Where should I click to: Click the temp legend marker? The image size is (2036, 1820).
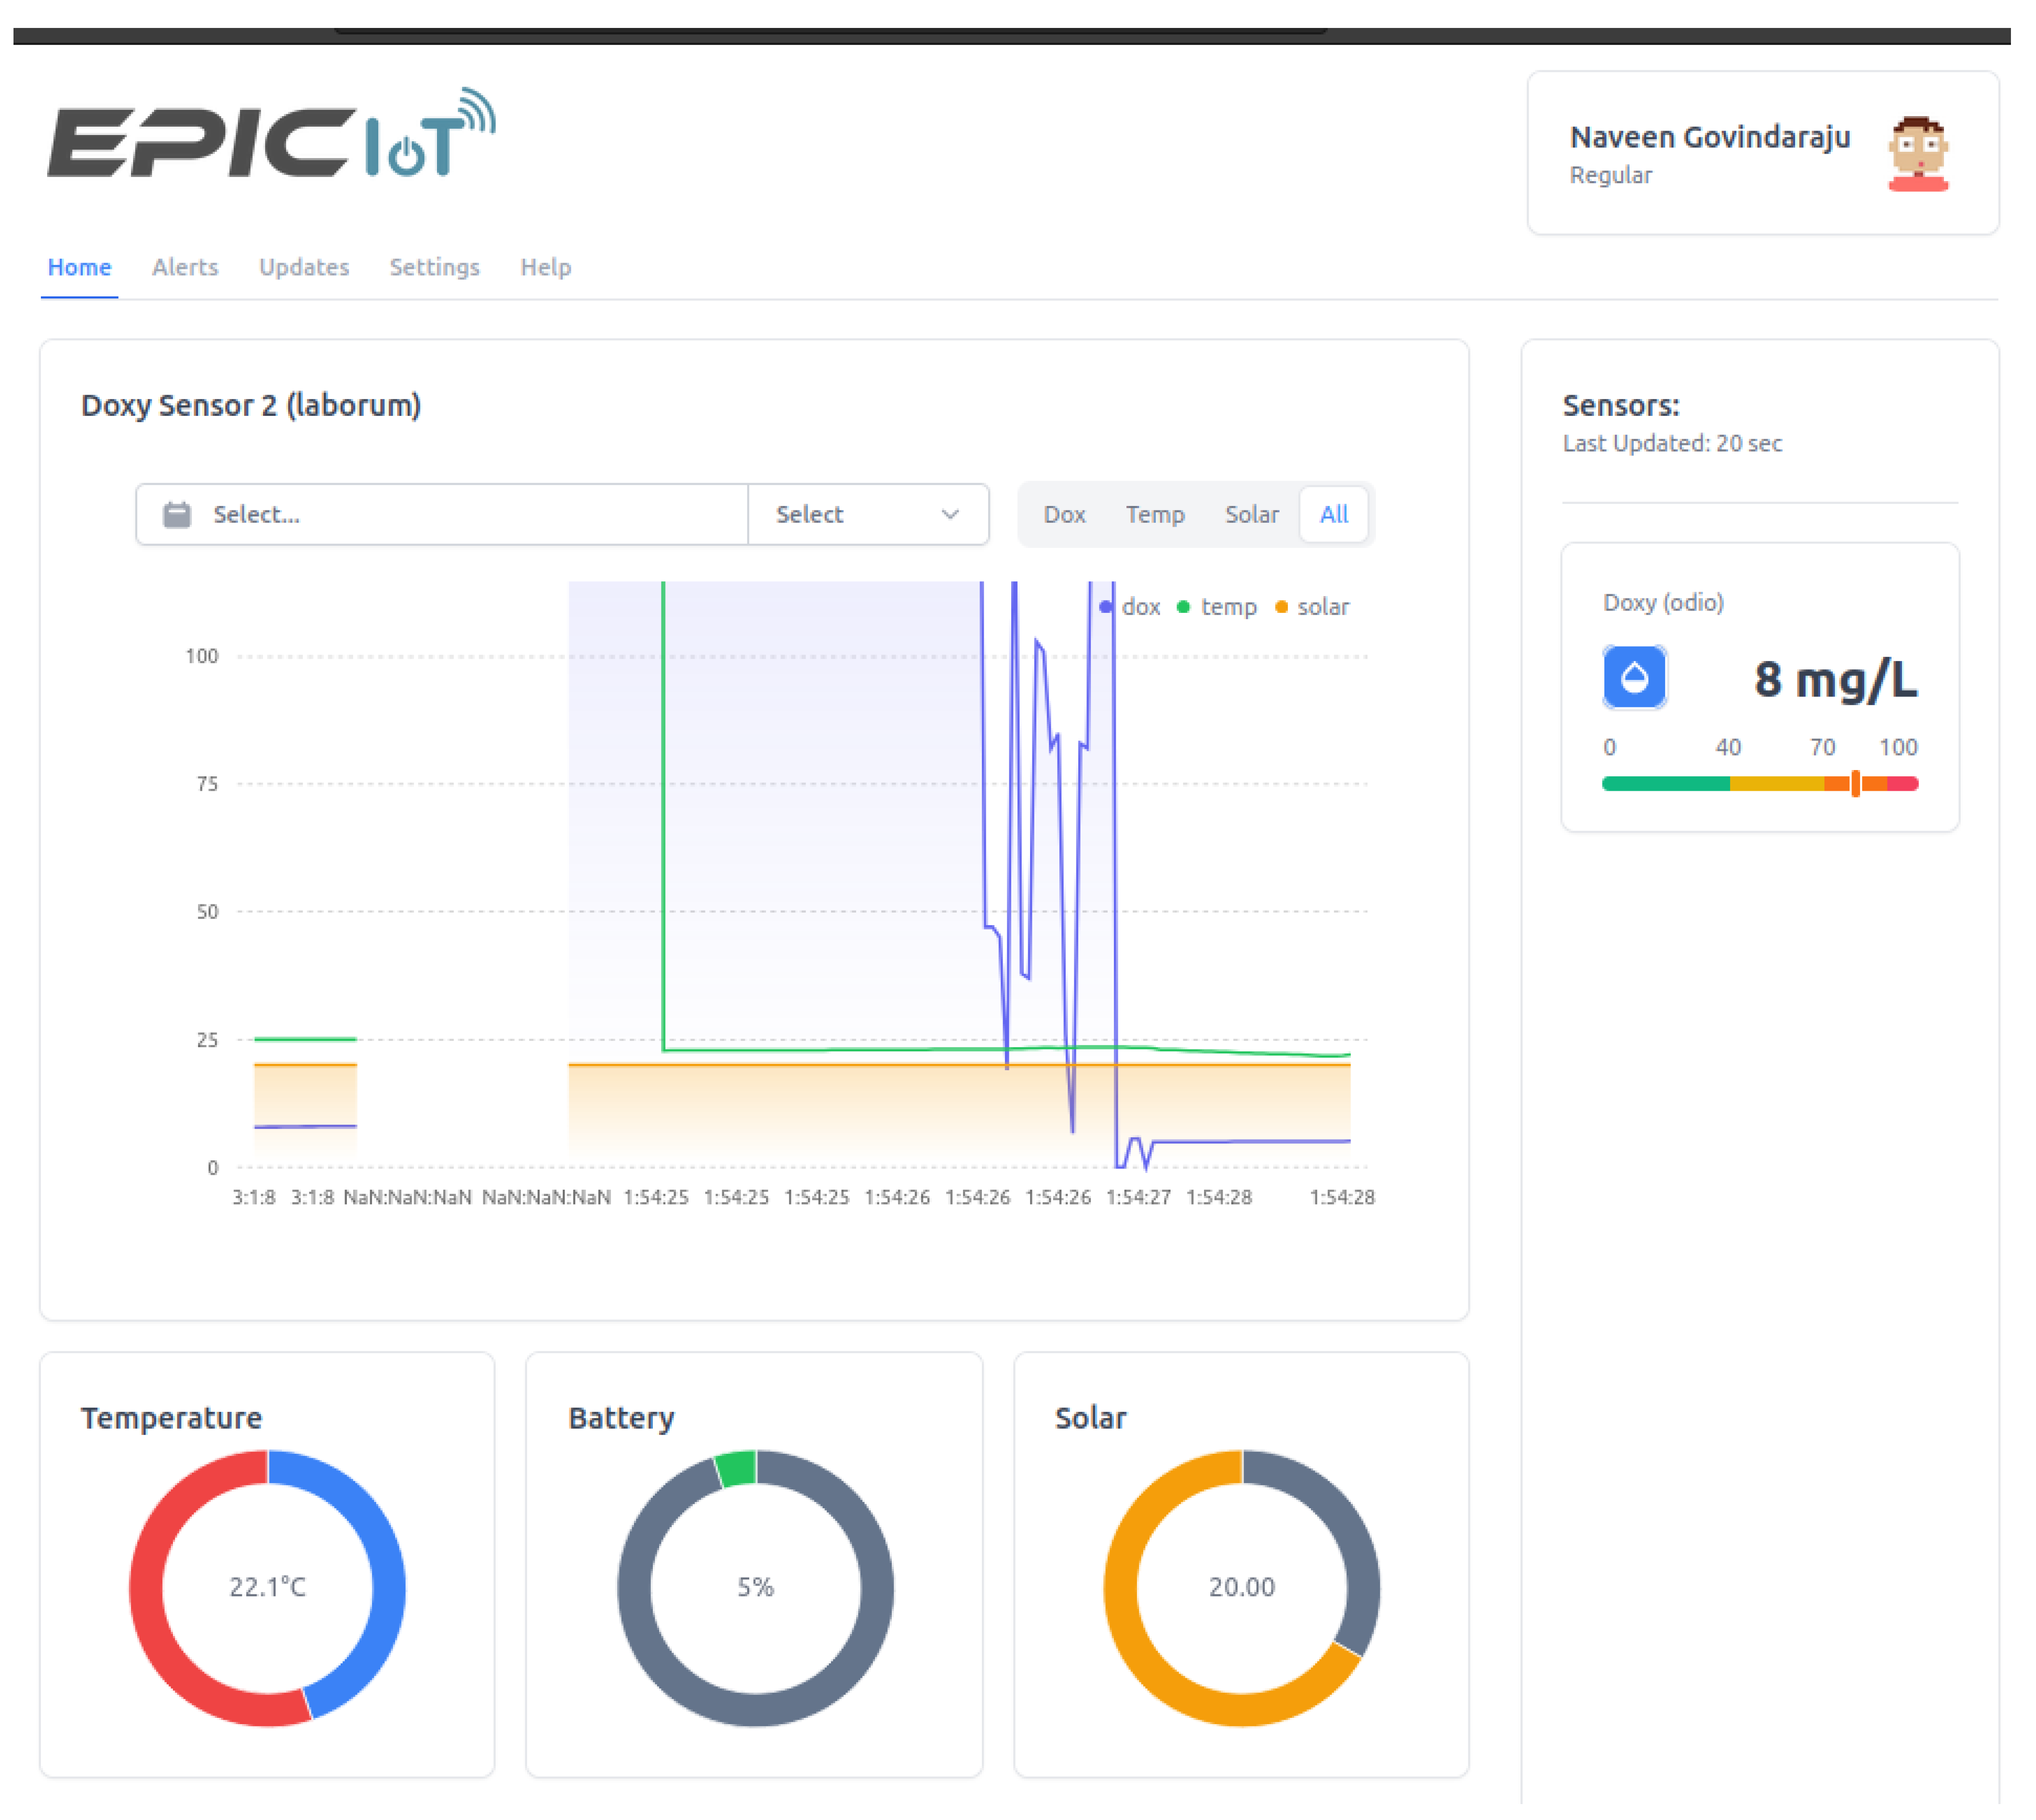[x=1183, y=607]
